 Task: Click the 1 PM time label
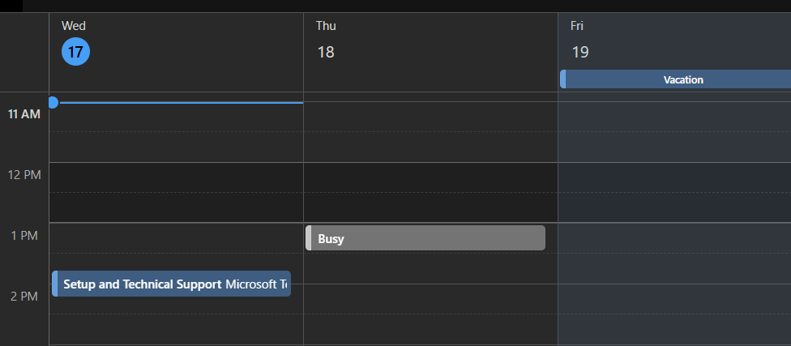[x=24, y=236]
